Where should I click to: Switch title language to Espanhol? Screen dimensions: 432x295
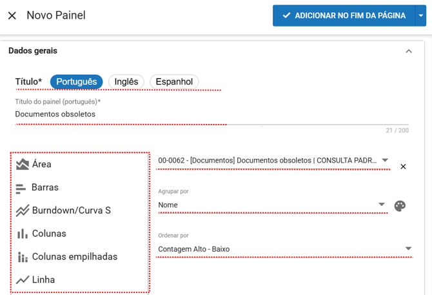click(x=174, y=81)
